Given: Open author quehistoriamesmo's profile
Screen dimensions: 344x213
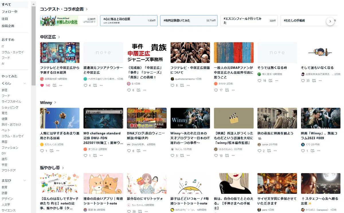Looking at the screenshot, I should (185, 79).
